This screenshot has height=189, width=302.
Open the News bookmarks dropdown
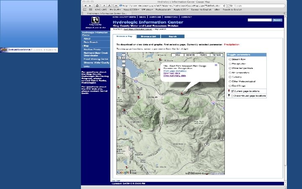click(x=131, y=9)
